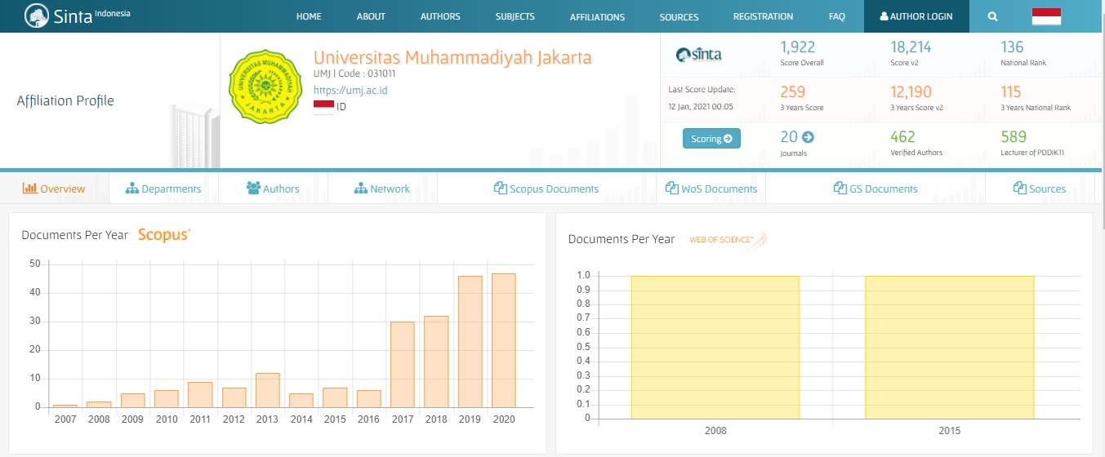The height and width of the screenshot is (457, 1105).
Task: Click the 2018 bar in Scopus chart
Action: [x=436, y=362]
